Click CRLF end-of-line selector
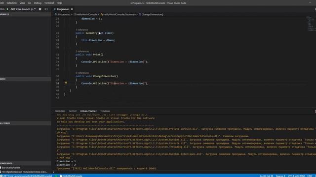 [x=310, y=176]
